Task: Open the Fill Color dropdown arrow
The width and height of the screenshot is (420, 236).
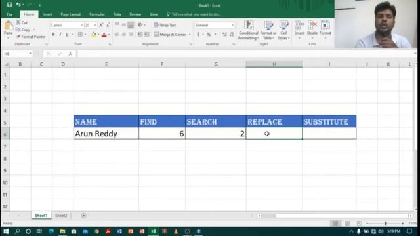Action: pos(98,35)
